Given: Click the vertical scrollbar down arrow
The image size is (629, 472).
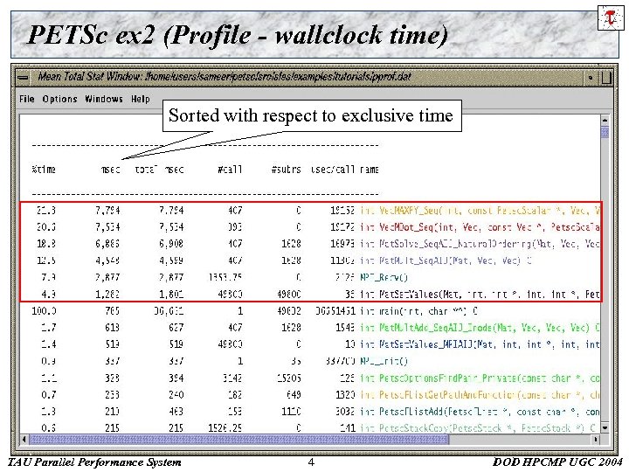Looking at the screenshot, I should click(x=605, y=427).
